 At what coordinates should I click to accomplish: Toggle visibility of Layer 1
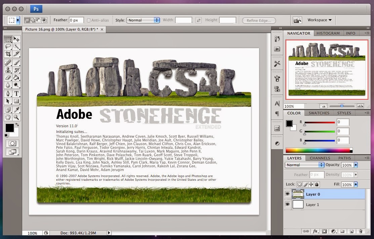click(x=288, y=204)
